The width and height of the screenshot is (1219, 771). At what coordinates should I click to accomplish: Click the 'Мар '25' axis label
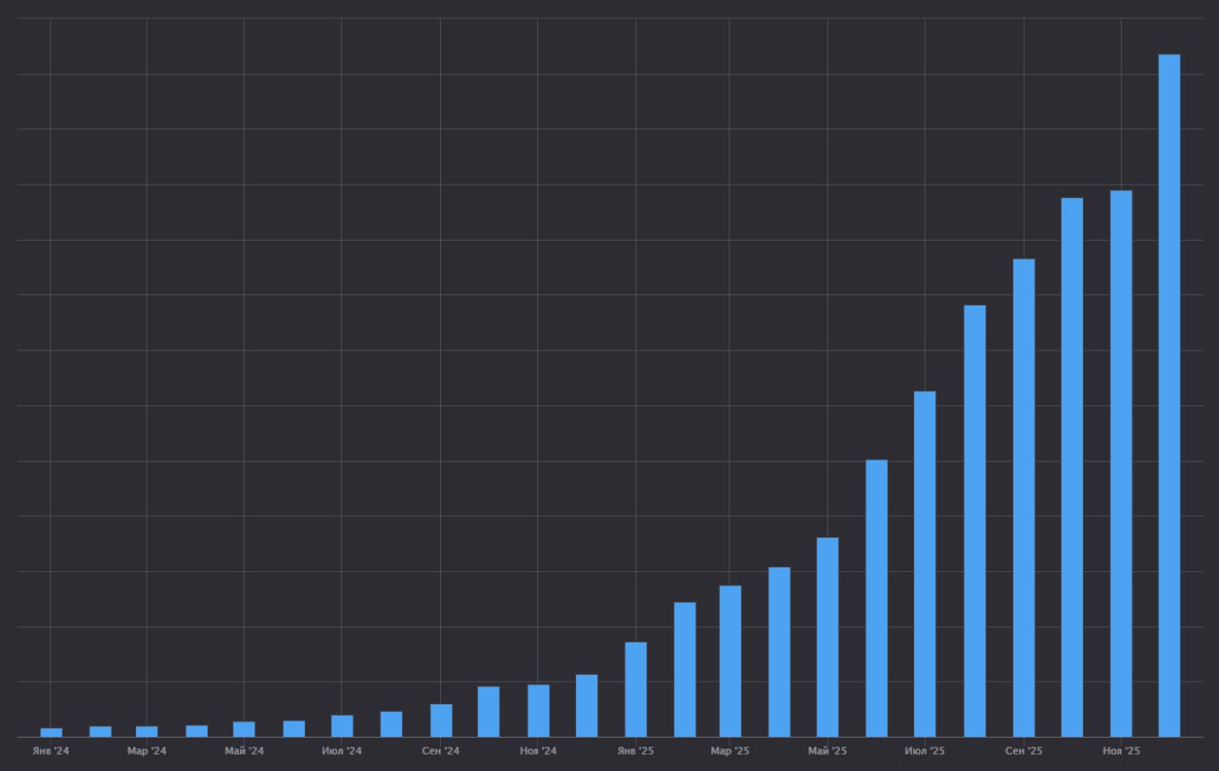click(729, 752)
